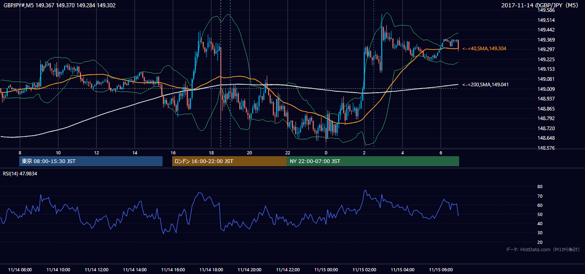Click price axis label 149.514
585x274 pixels.
click(546, 20)
